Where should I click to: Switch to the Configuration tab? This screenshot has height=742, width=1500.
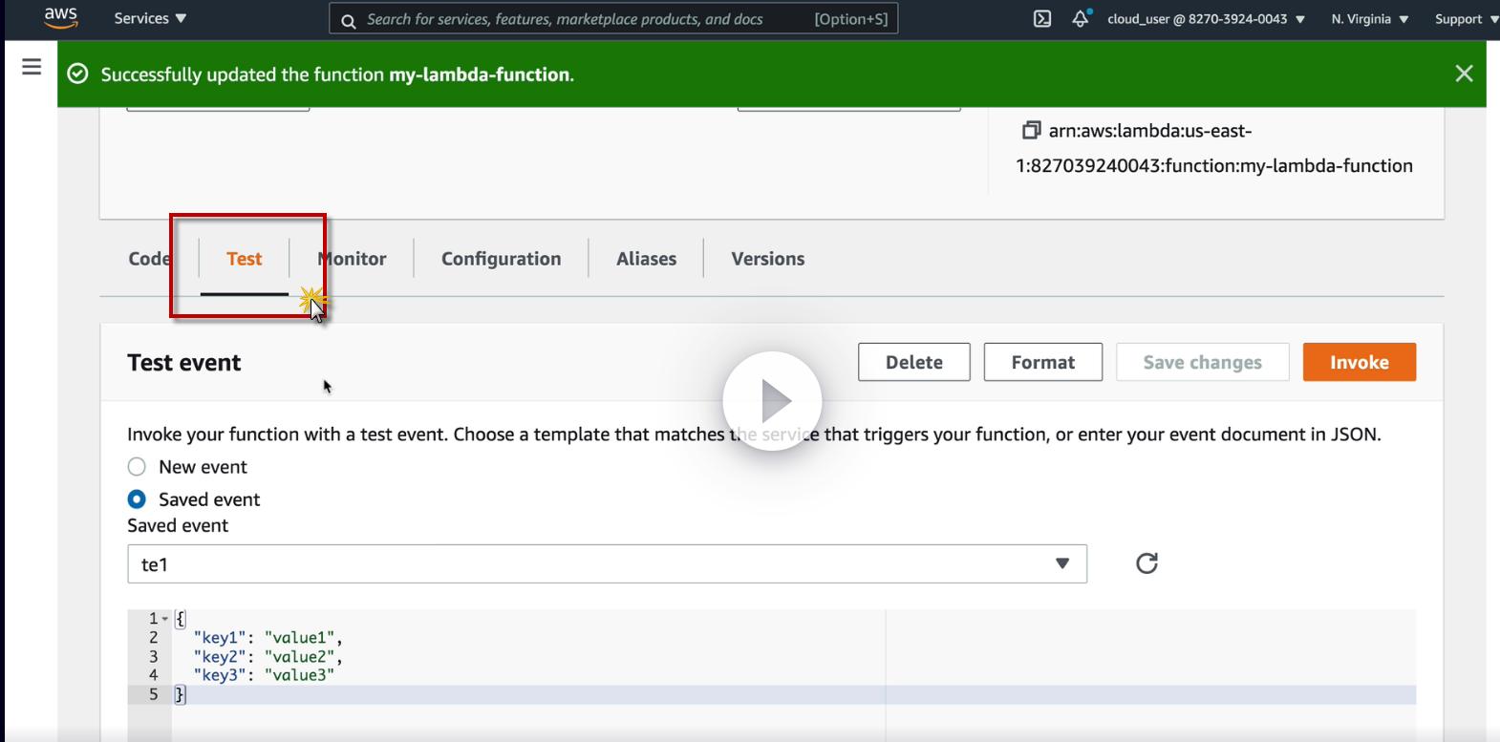(x=501, y=259)
